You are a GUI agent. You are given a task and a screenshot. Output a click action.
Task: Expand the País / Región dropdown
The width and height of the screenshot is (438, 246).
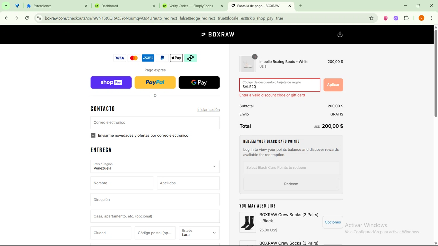click(x=155, y=166)
